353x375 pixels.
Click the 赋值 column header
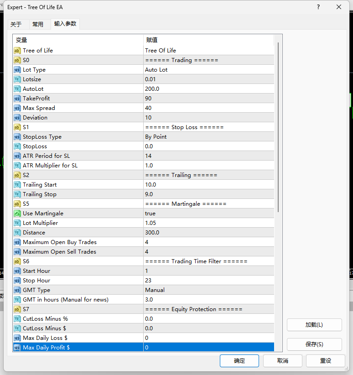point(208,40)
